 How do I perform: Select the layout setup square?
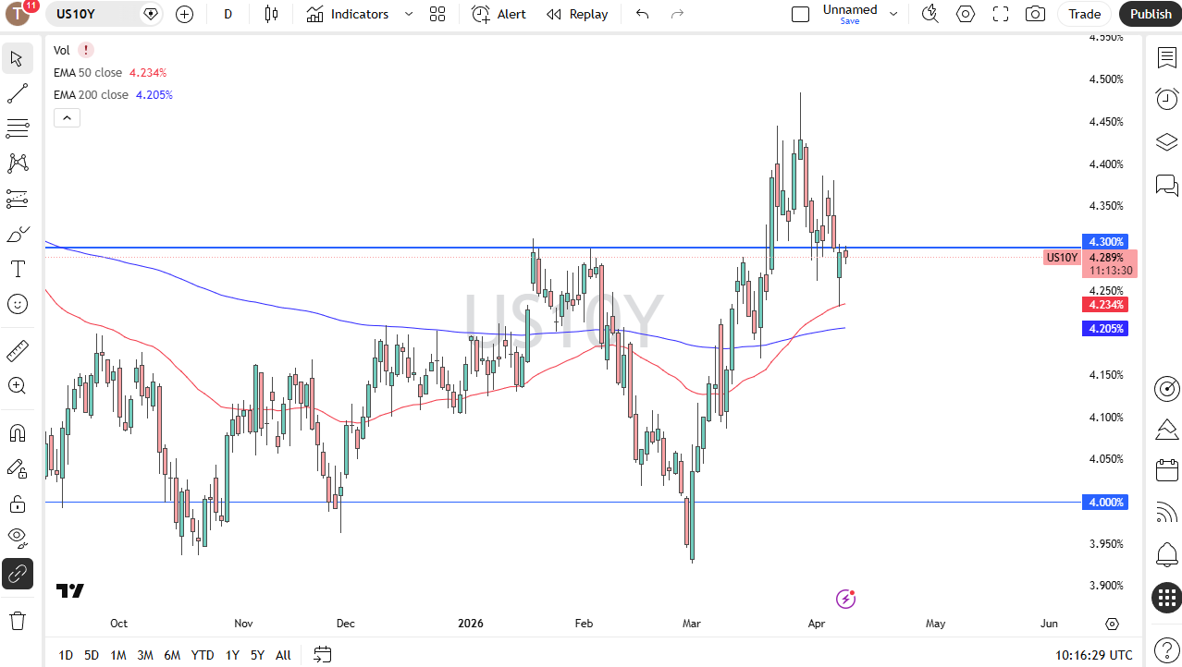point(801,14)
